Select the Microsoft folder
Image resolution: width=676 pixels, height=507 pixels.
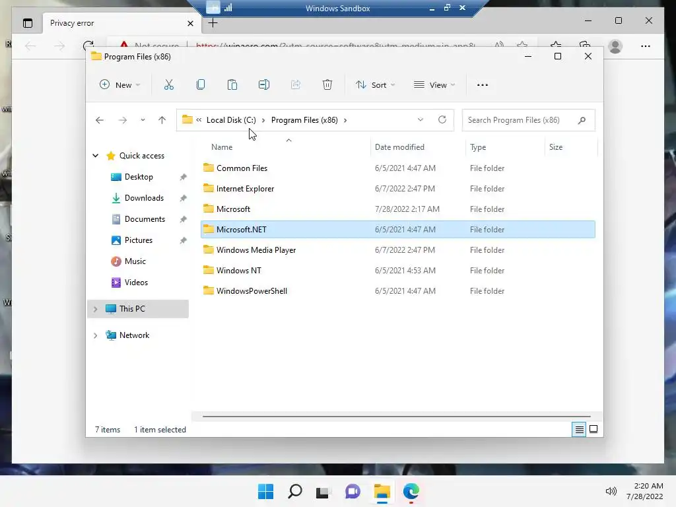233,209
